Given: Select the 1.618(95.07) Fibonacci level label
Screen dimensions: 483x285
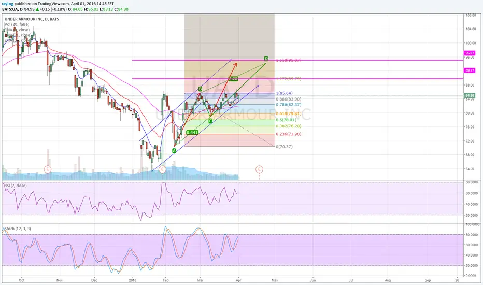Looking at the screenshot, I should point(289,60).
